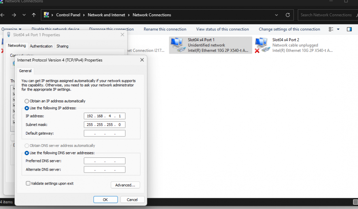The height and width of the screenshot is (209, 358).
Task: Toggle the preview pane icon
Action: [x=349, y=29]
